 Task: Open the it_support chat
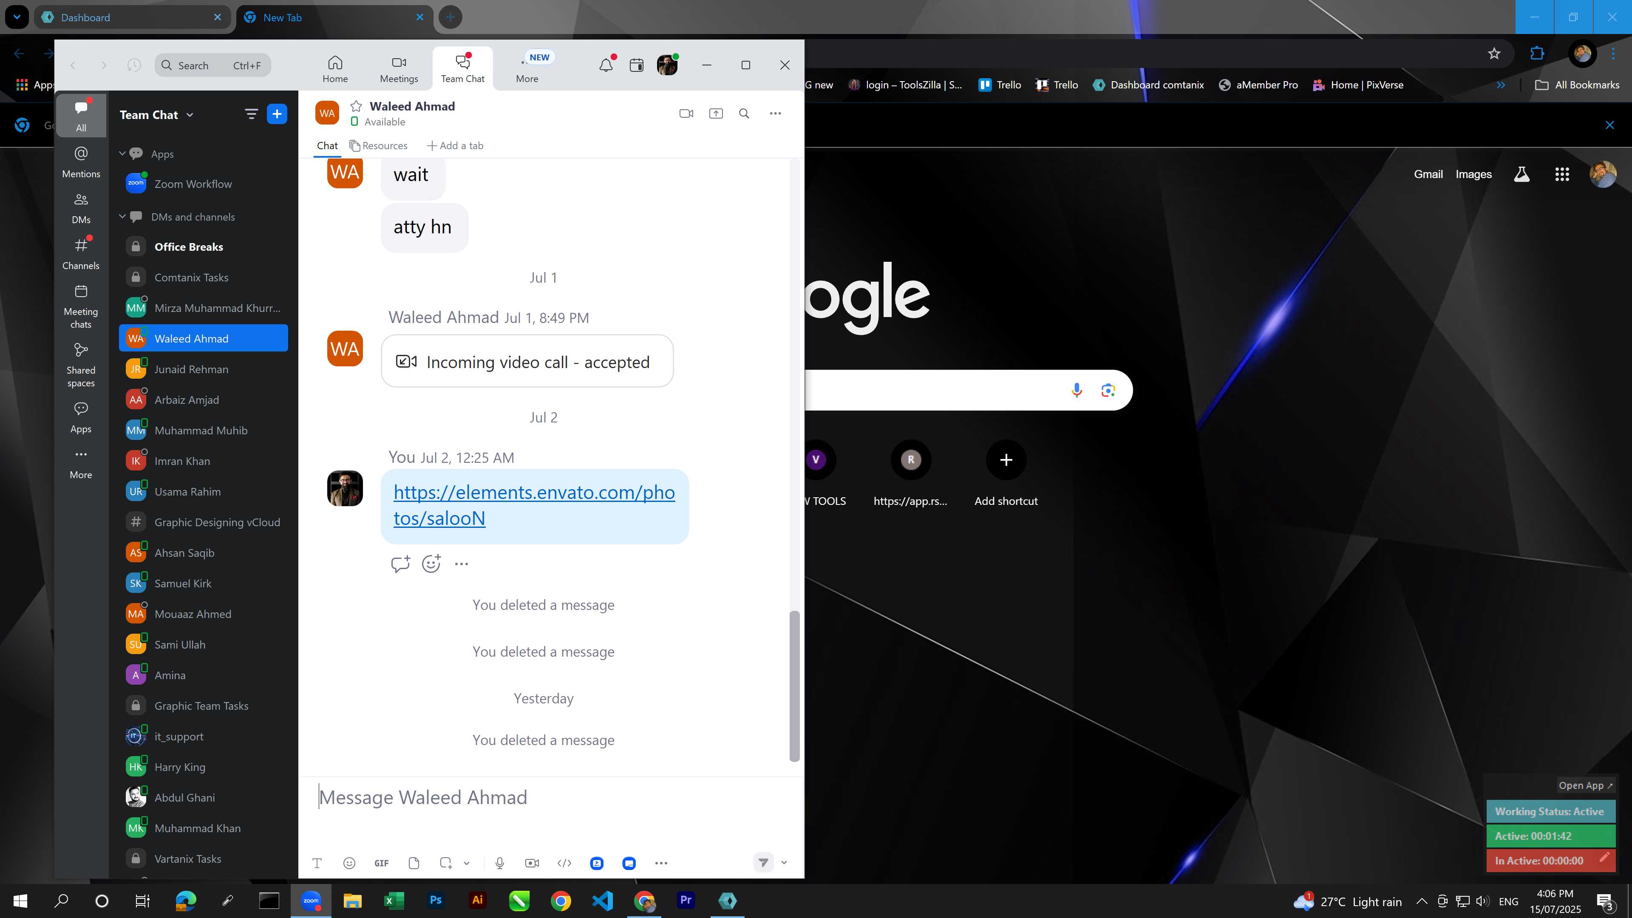(204, 736)
